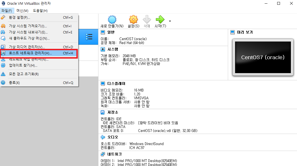
Task: Click the 시스템 section header
Action: click(113, 49)
